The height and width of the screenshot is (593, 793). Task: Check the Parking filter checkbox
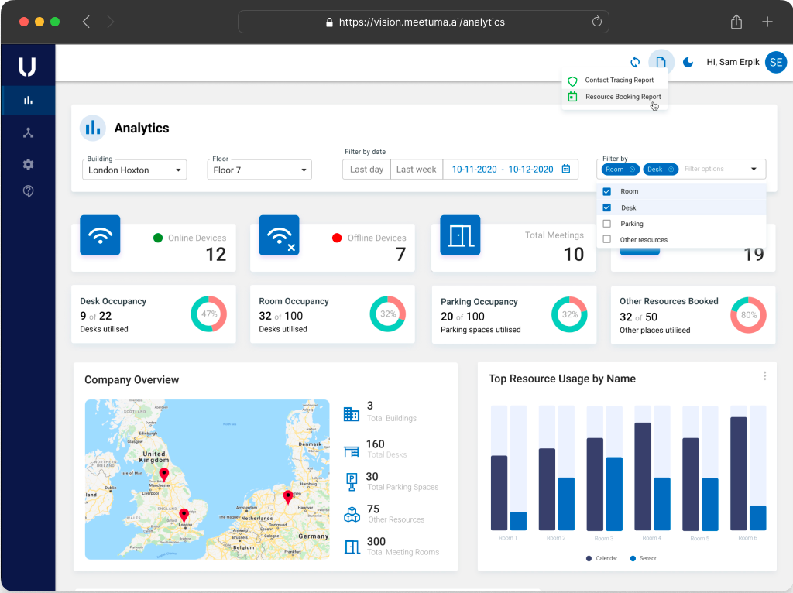tap(607, 224)
